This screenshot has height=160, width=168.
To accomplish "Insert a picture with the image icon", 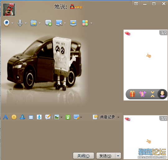I will point(57,117).
